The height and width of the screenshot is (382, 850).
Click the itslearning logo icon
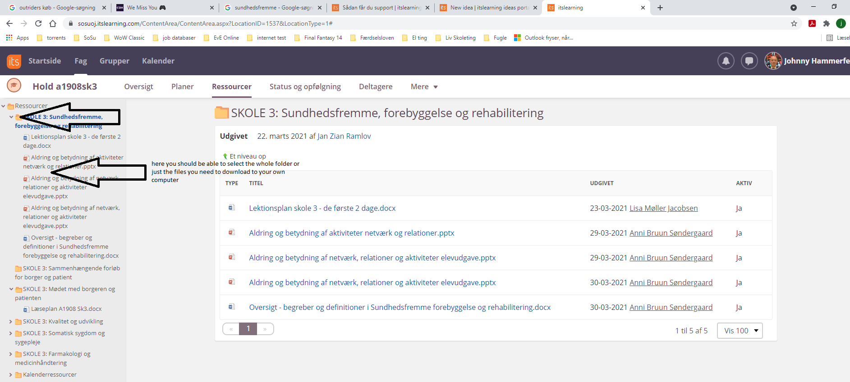pyautogui.click(x=14, y=61)
